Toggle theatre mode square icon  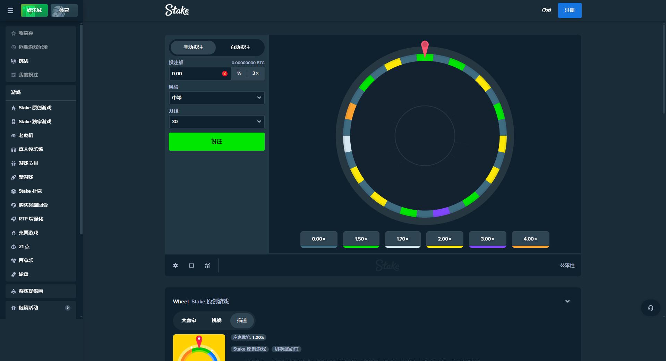(x=191, y=266)
